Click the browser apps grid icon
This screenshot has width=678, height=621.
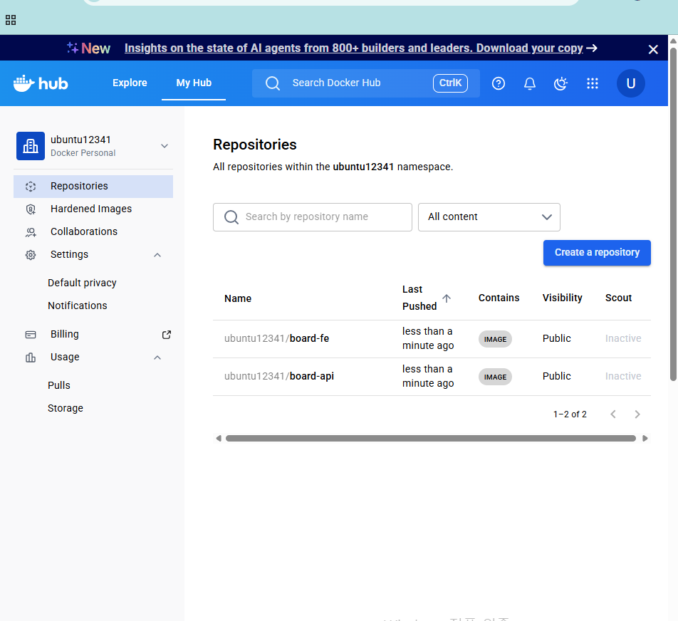coord(11,20)
